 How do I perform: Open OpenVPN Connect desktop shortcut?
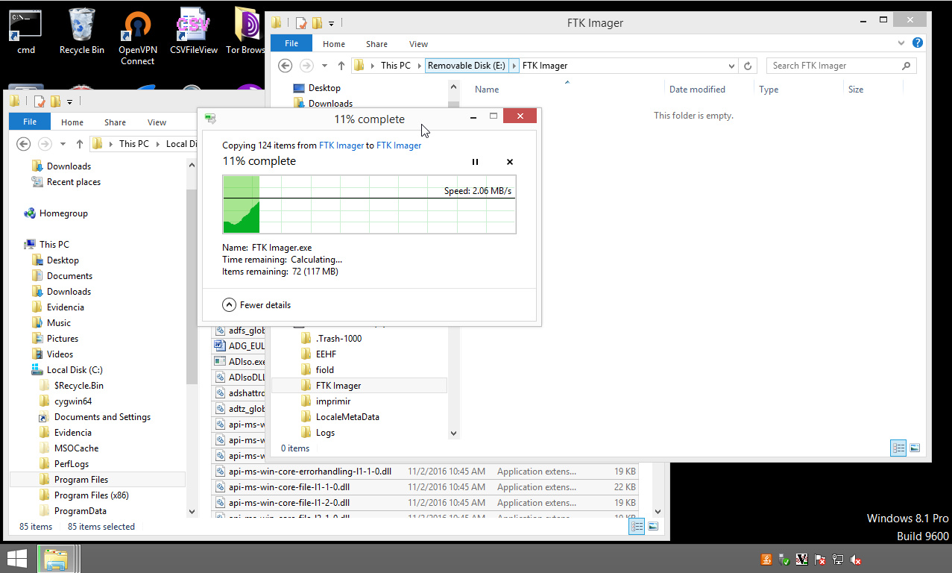[137, 36]
